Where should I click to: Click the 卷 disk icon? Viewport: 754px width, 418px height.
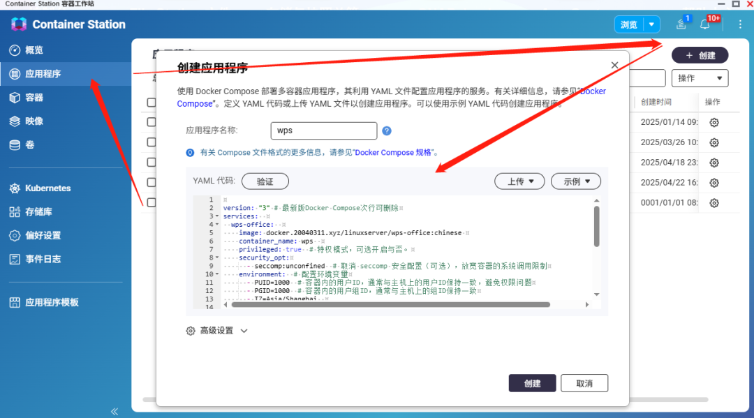point(15,144)
